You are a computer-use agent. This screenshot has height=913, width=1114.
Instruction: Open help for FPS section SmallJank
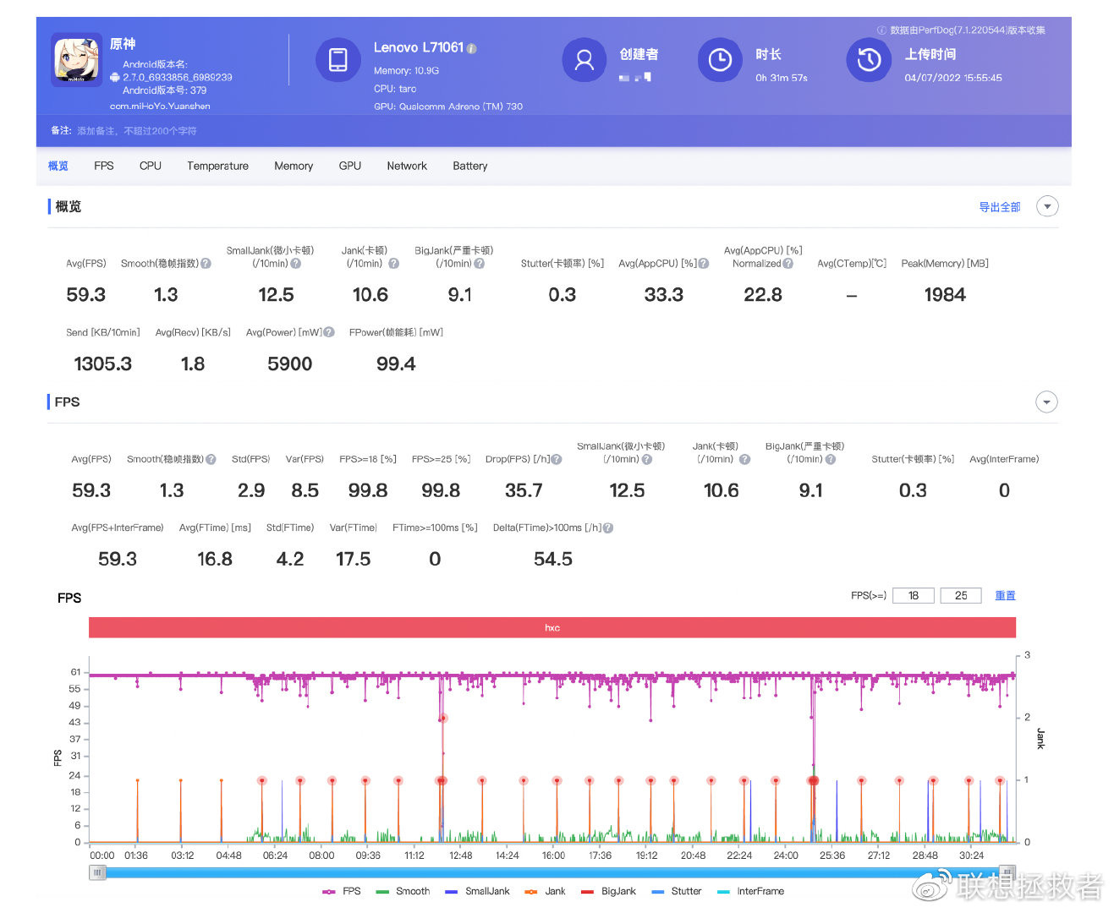point(647,459)
